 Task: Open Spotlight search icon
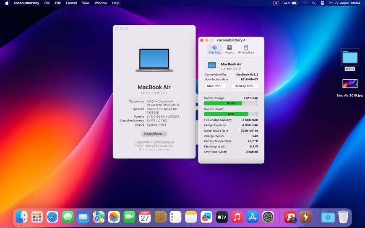click(x=314, y=3)
